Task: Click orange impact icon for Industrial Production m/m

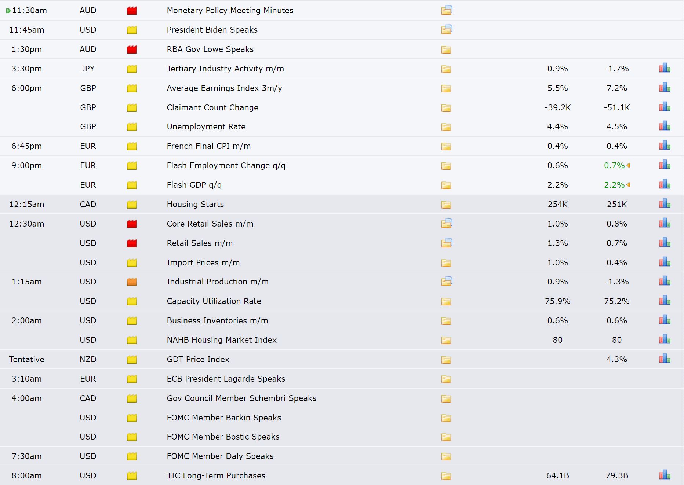Action: 132,282
